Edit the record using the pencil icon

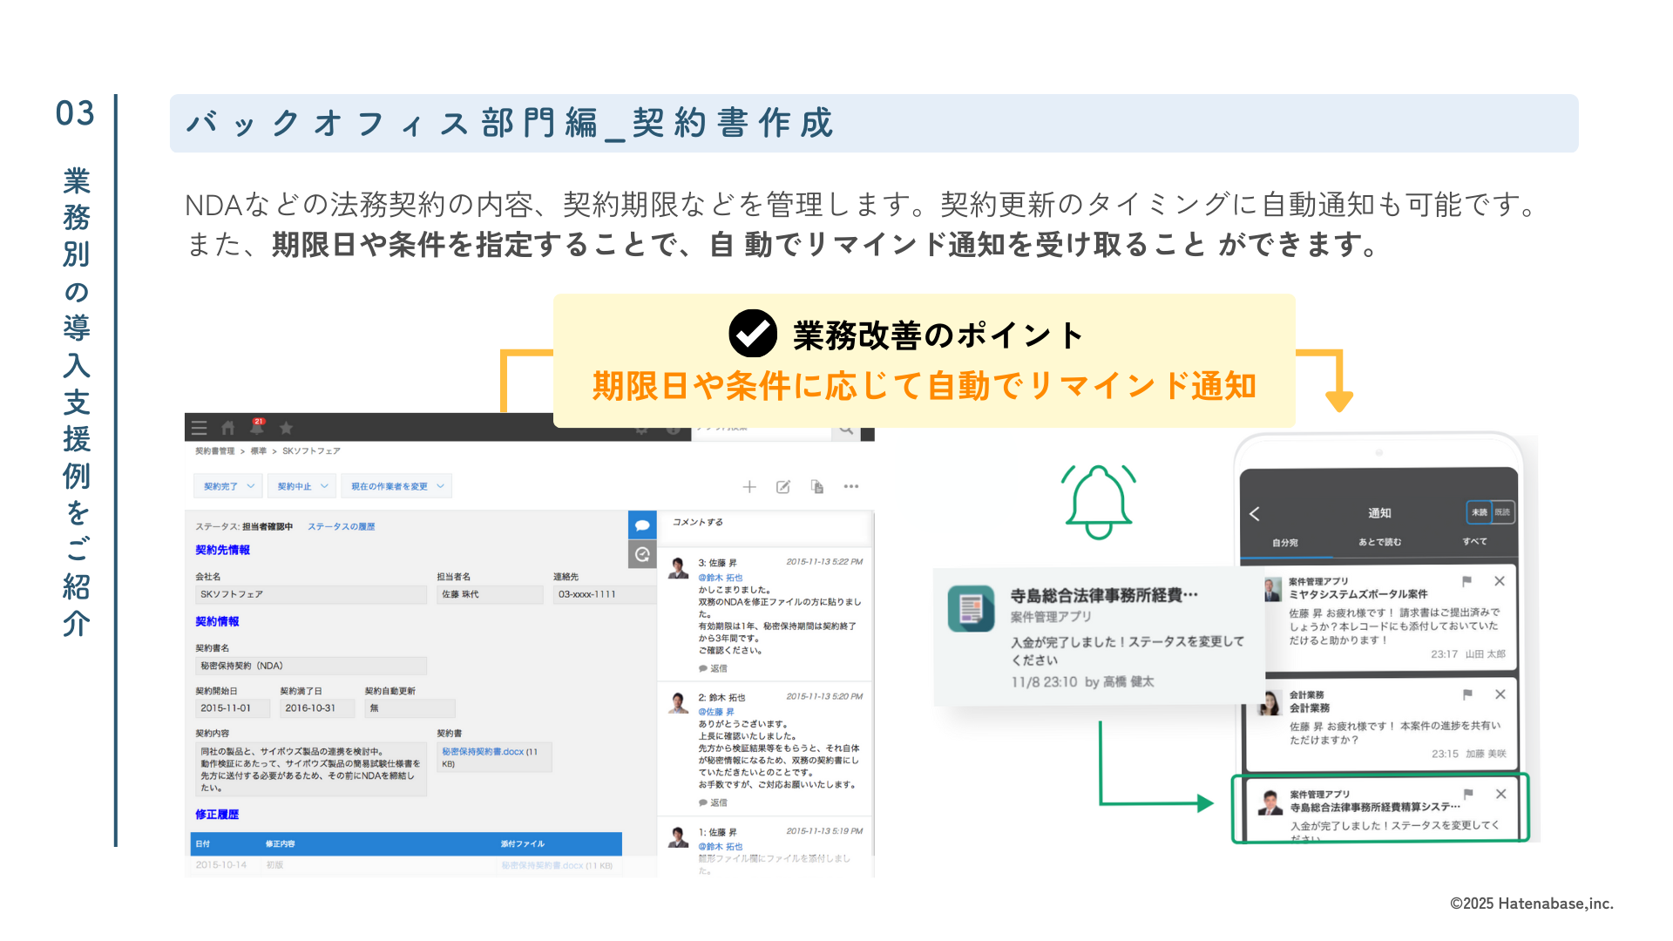(x=782, y=486)
